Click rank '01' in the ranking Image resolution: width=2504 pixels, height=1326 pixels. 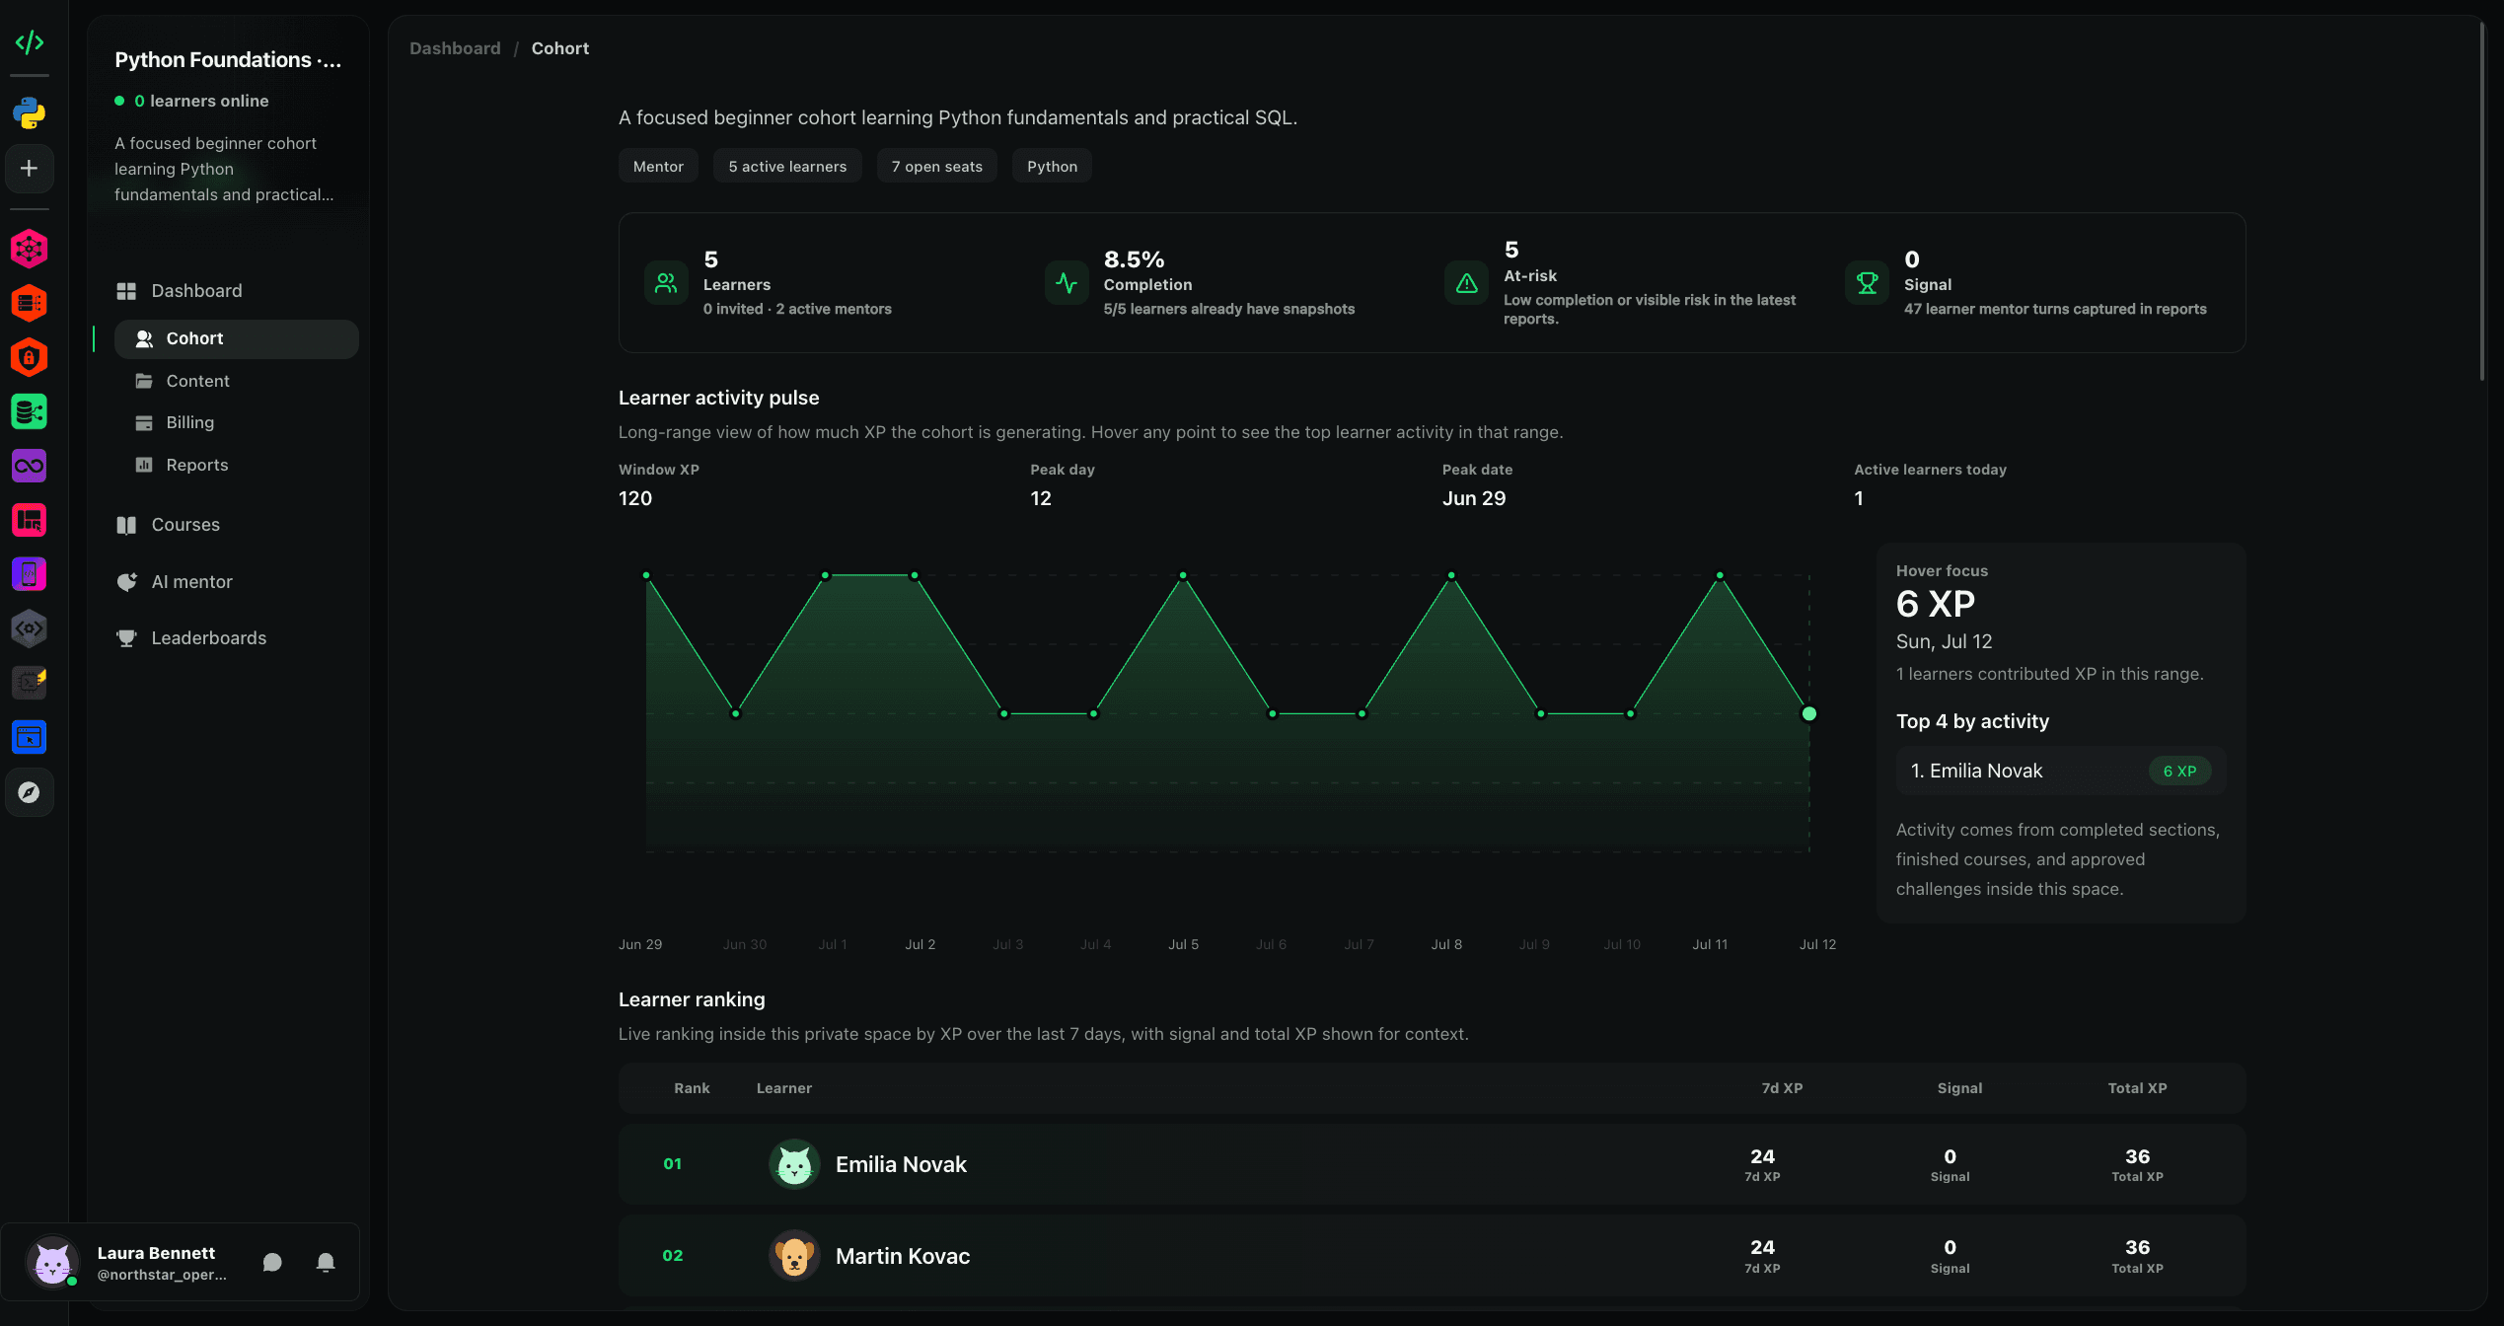(x=673, y=1164)
